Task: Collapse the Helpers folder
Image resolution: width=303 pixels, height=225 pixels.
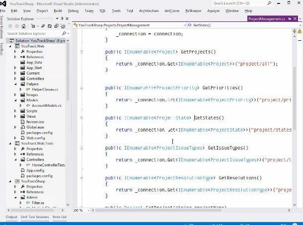Action: (15, 84)
